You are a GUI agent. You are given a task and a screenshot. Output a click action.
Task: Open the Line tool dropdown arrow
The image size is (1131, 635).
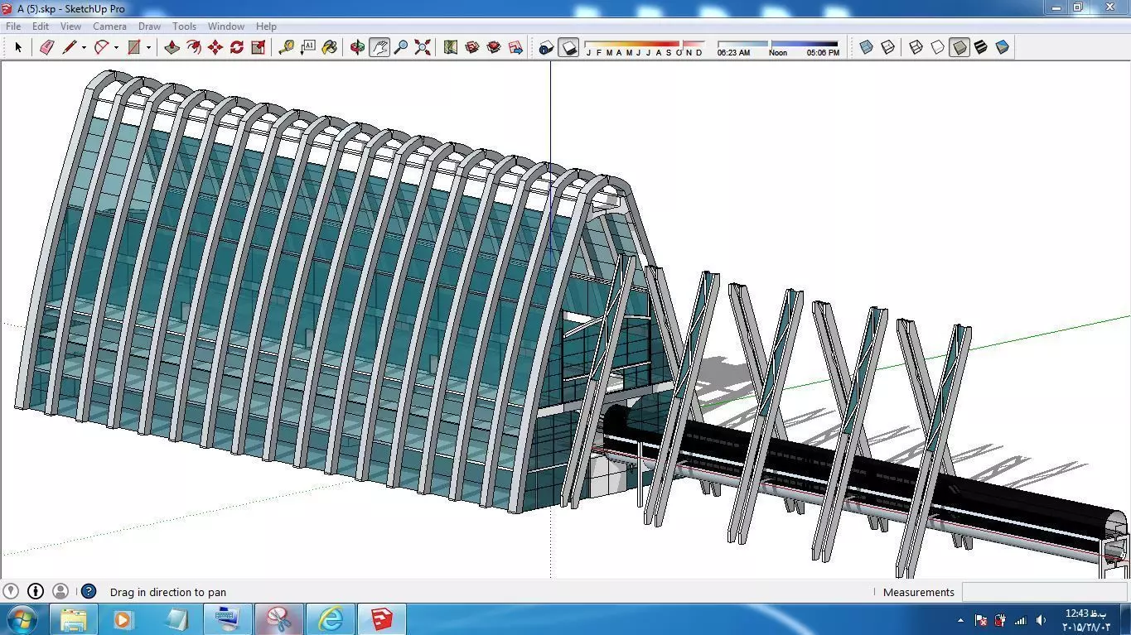(x=84, y=47)
